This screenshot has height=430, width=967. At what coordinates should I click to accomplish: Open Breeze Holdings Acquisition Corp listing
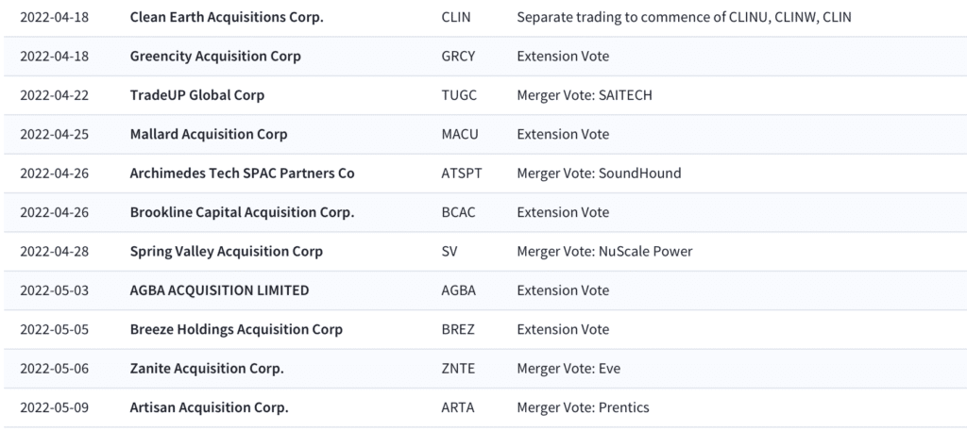[236, 330]
